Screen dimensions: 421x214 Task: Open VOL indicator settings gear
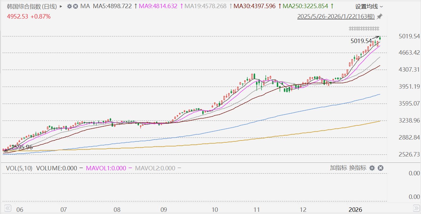(x=372, y=168)
